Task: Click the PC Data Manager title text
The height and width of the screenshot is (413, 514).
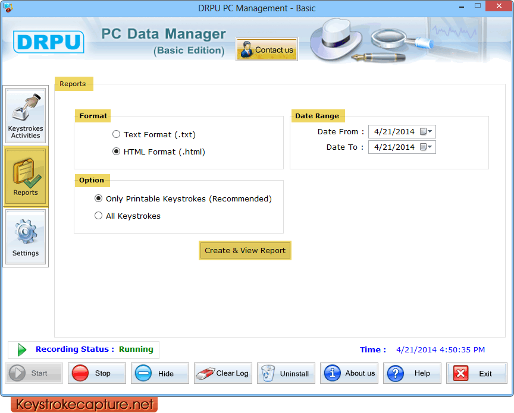Action: [x=163, y=34]
